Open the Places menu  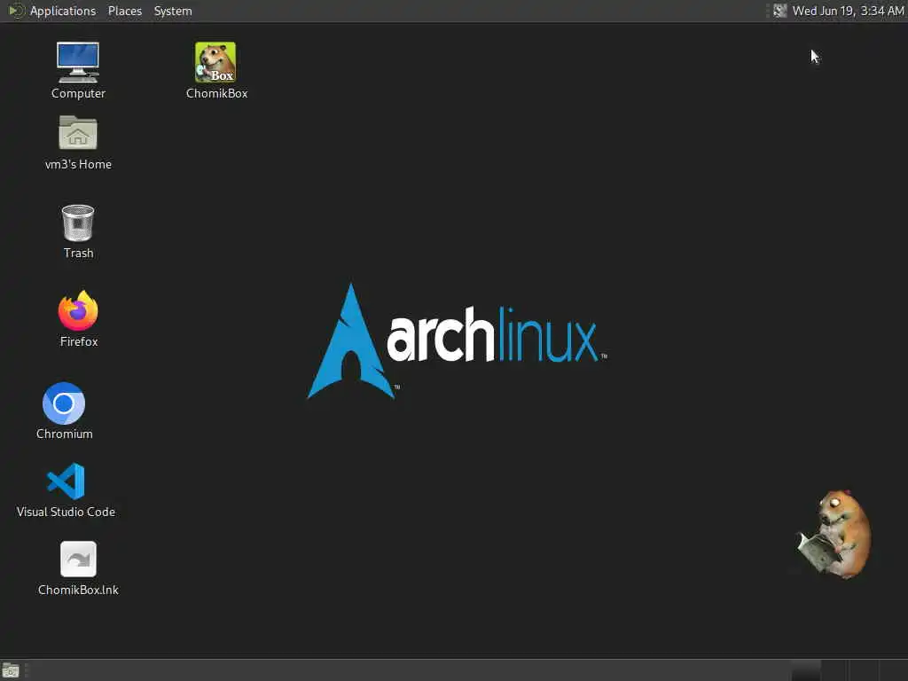pyautogui.click(x=124, y=11)
